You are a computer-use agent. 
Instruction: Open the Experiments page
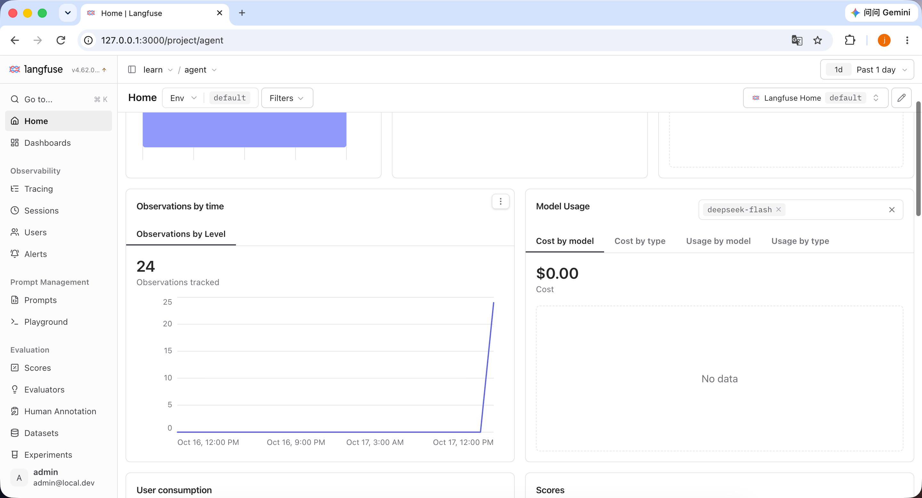pyautogui.click(x=58, y=455)
